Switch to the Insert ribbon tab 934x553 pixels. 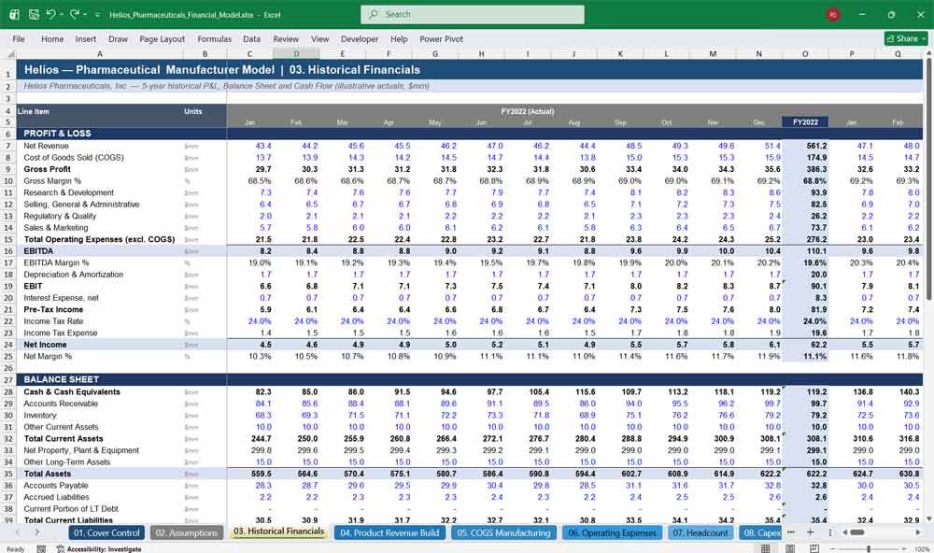click(86, 38)
